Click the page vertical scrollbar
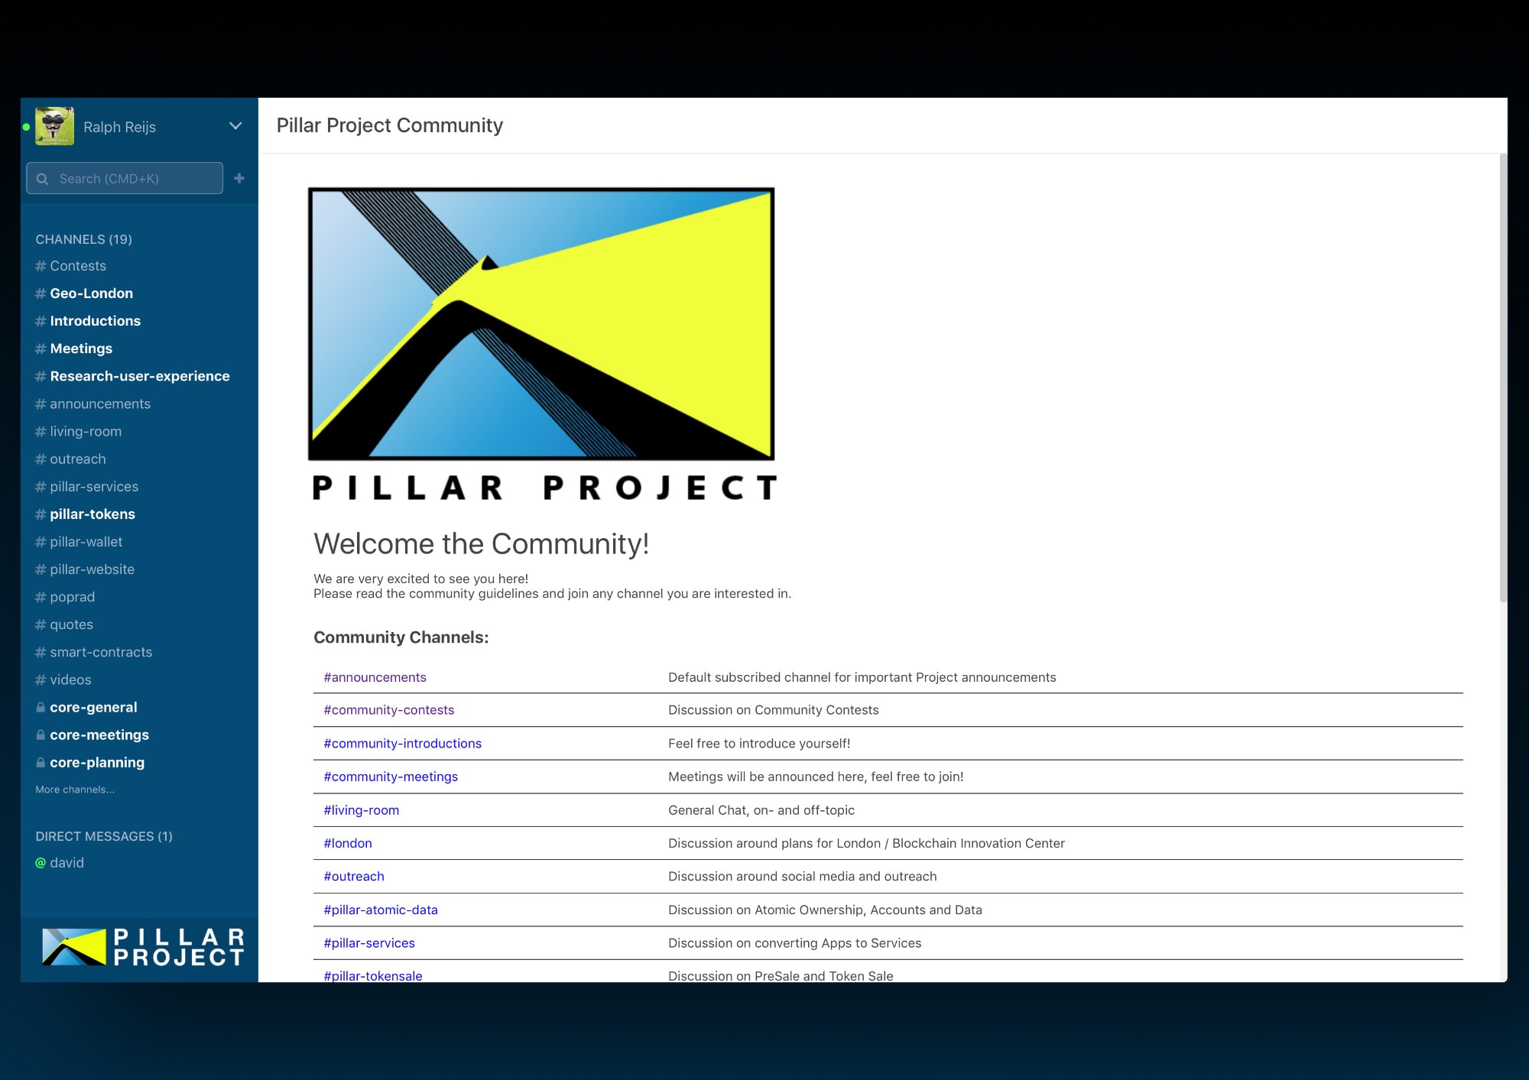Screen dimensions: 1529x1080 coord(1503,378)
